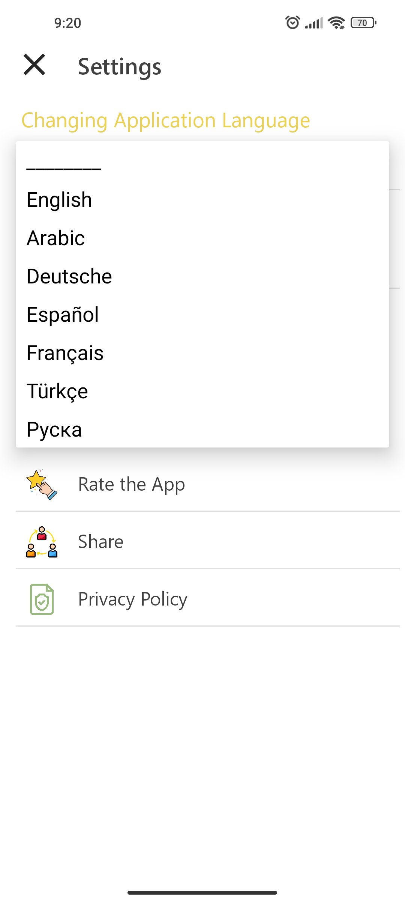
Task: Open the Privacy Policy link
Action: point(132,599)
